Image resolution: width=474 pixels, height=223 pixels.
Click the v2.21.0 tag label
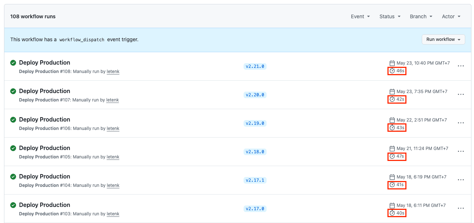pos(255,66)
